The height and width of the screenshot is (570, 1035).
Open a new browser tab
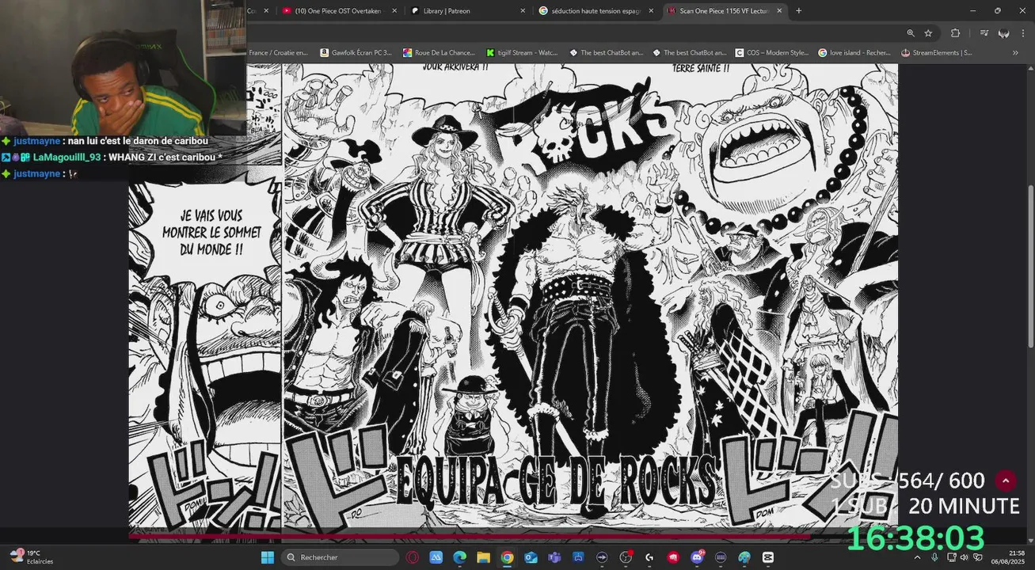798,11
